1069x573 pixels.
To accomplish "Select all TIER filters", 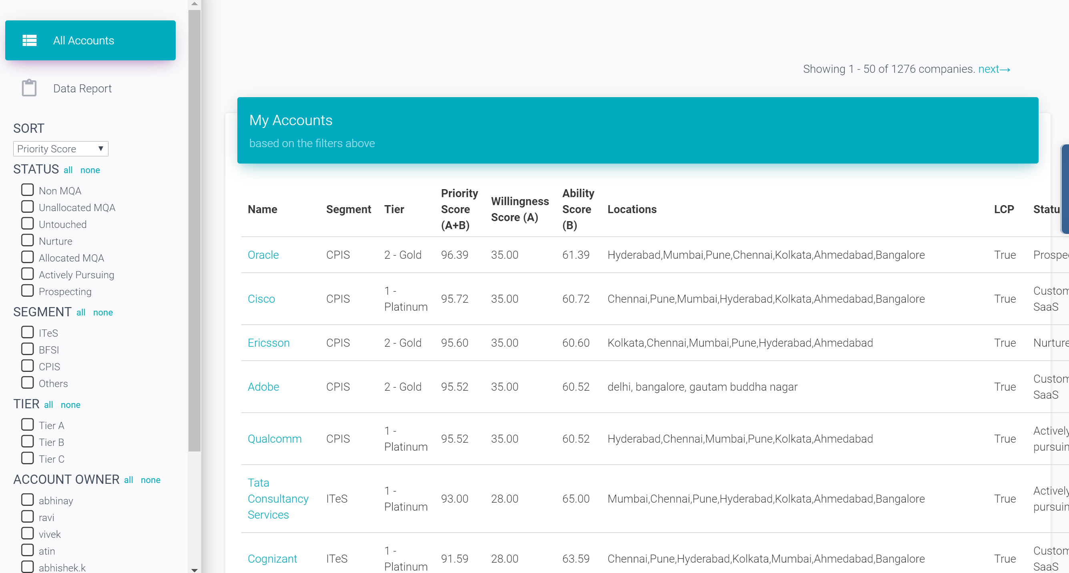I will [48, 405].
